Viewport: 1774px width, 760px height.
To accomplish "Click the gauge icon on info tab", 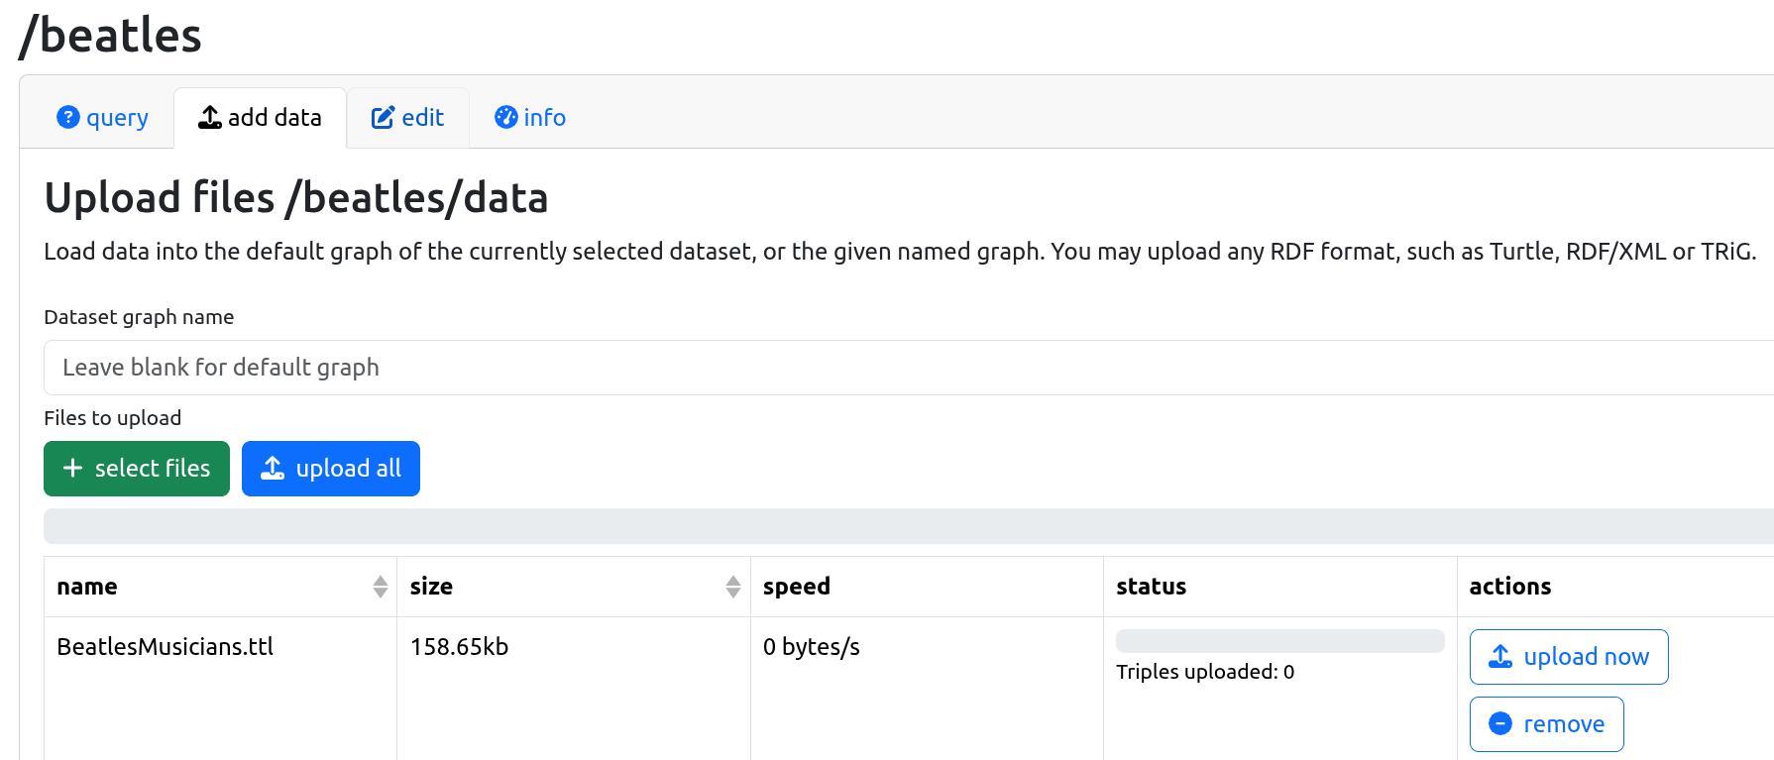I will point(505,118).
